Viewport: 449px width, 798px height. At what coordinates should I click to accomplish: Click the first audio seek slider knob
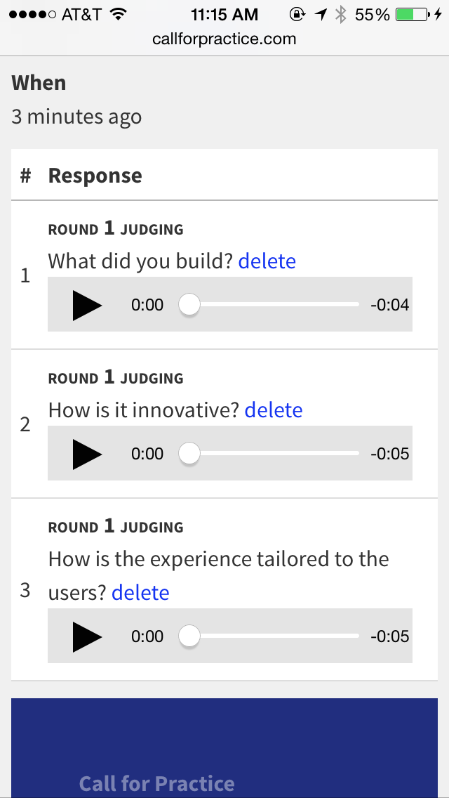click(189, 305)
